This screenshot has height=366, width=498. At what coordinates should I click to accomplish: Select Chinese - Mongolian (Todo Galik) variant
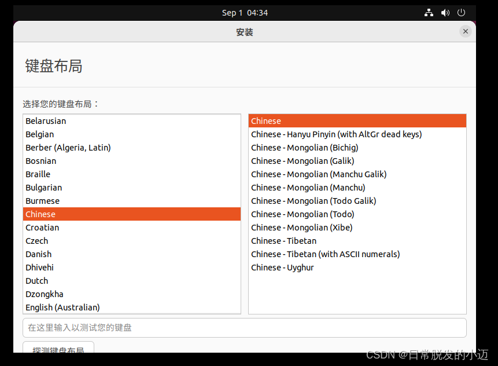[x=357, y=201]
